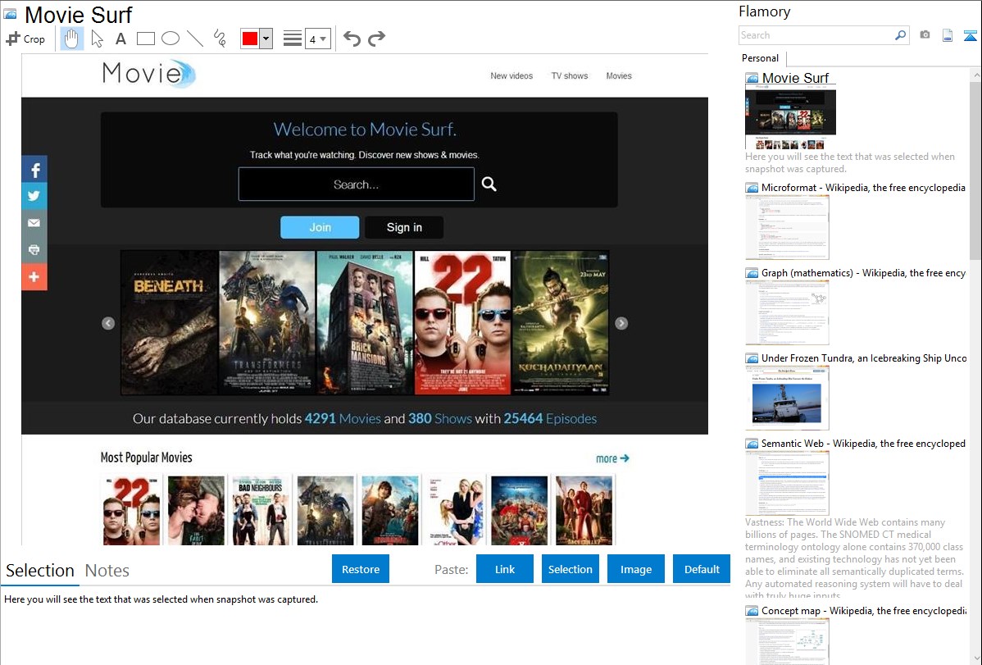Open New videos menu item
The image size is (982, 665).
511,75
